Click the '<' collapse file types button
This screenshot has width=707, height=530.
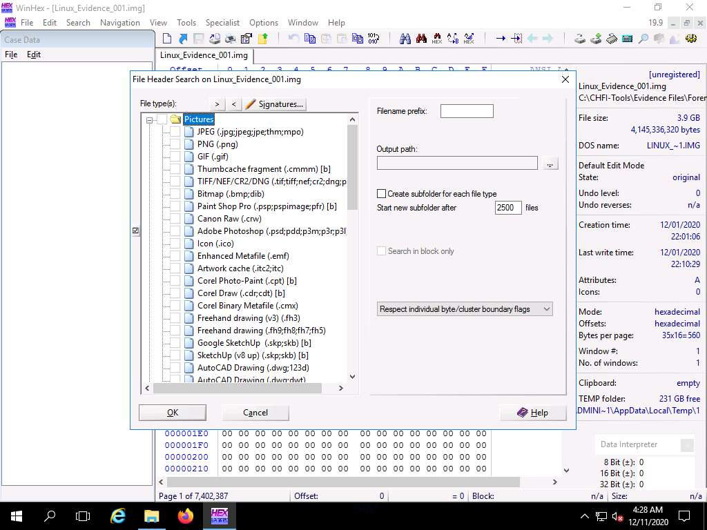pyautogui.click(x=233, y=104)
